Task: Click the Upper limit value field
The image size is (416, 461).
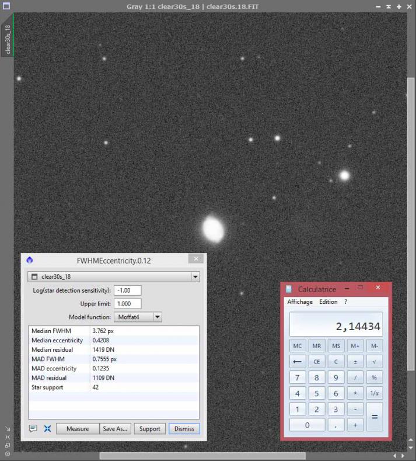Action: pos(127,304)
